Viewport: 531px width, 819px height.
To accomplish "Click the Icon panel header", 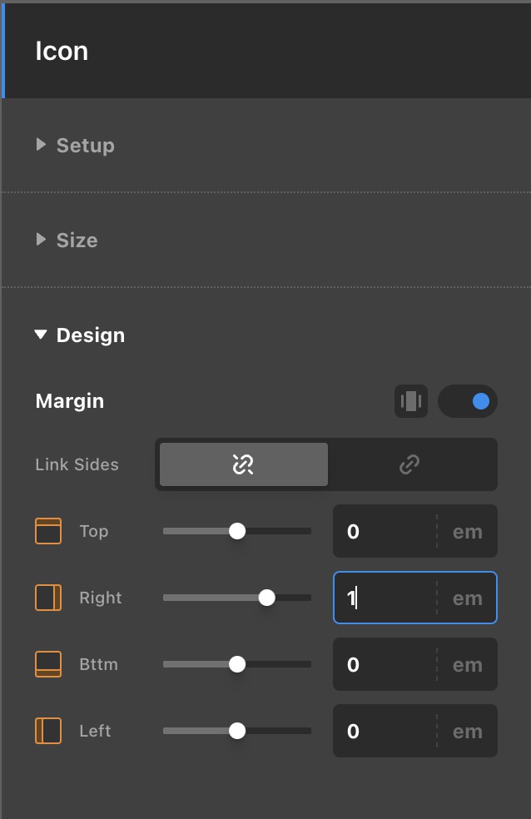I will pos(62,52).
